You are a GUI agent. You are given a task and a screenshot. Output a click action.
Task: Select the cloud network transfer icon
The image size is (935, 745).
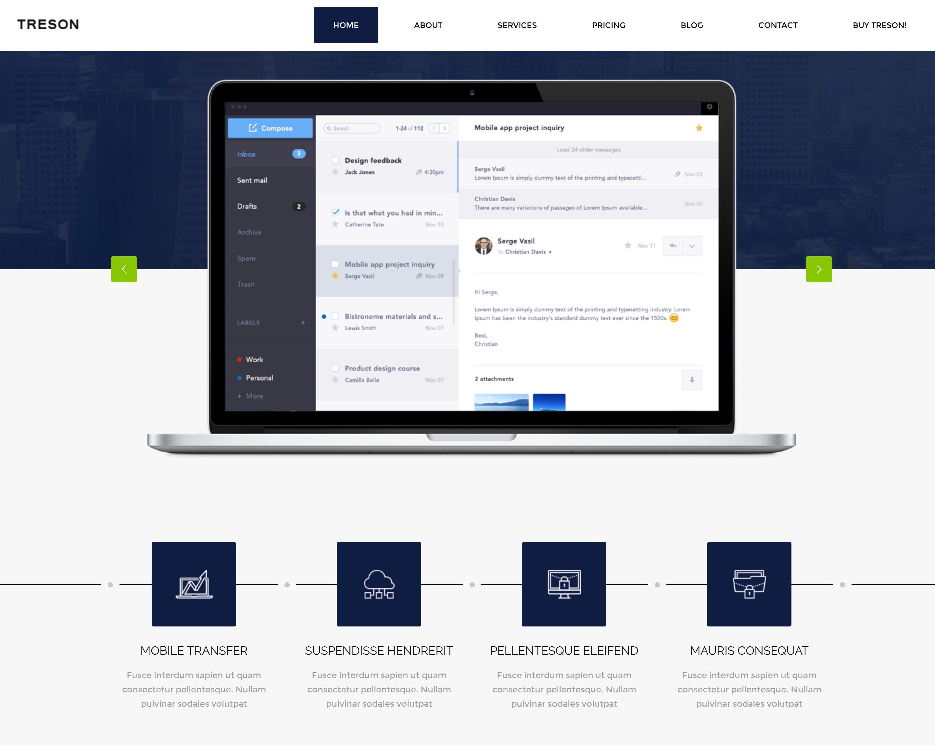coord(379,585)
